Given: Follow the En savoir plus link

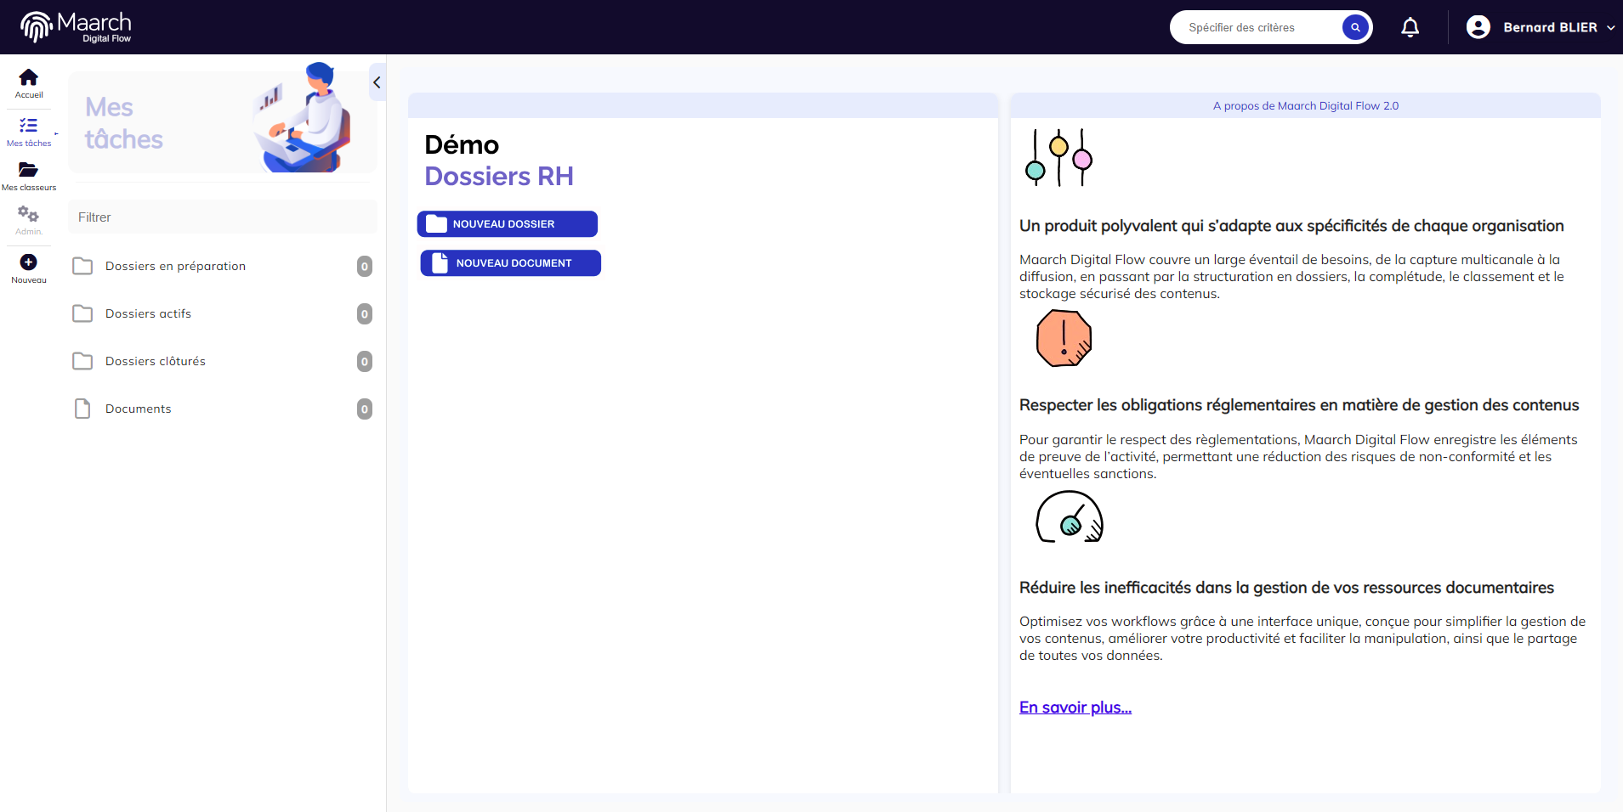Looking at the screenshot, I should 1075,708.
